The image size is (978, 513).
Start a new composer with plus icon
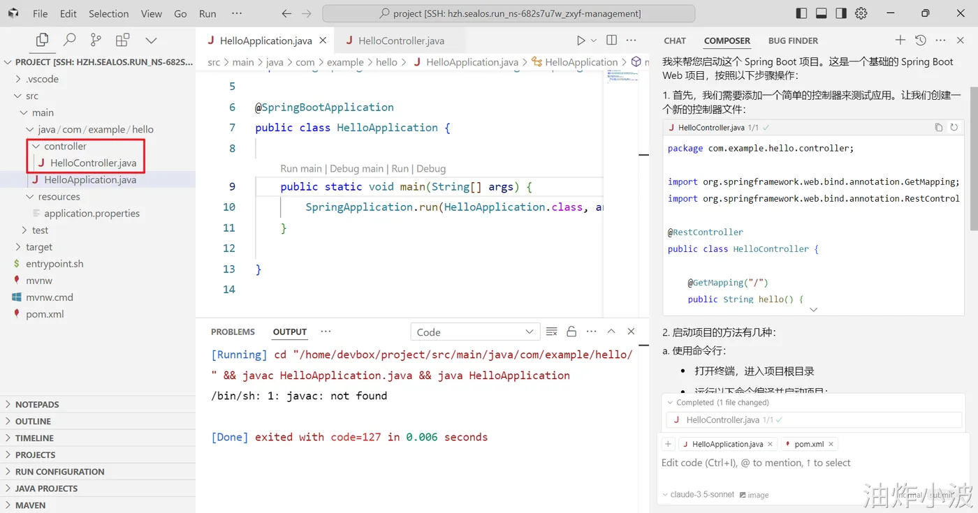(x=900, y=40)
